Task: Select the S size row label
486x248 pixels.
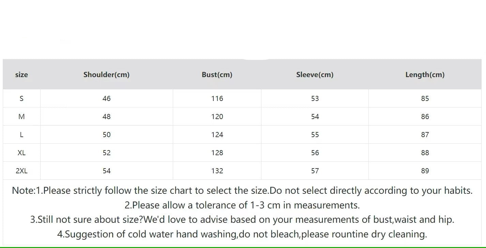Action: [21, 99]
